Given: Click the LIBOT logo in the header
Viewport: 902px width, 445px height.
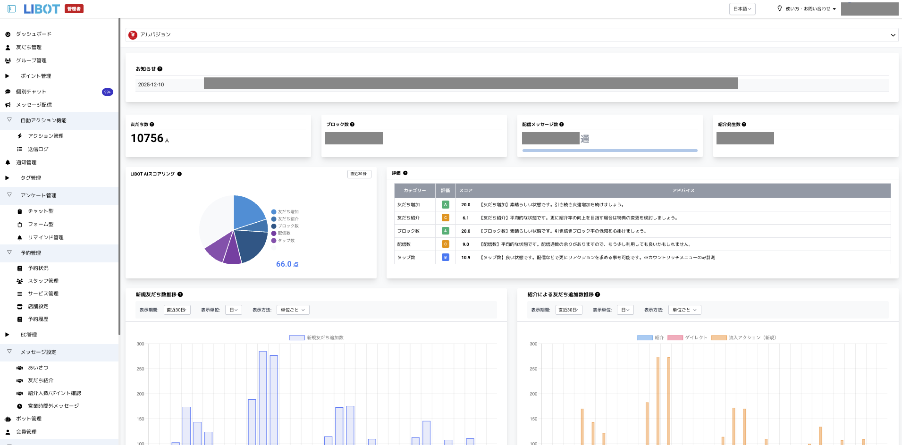Looking at the screenshot, I should pyautogui.click(x=42, y=9).
